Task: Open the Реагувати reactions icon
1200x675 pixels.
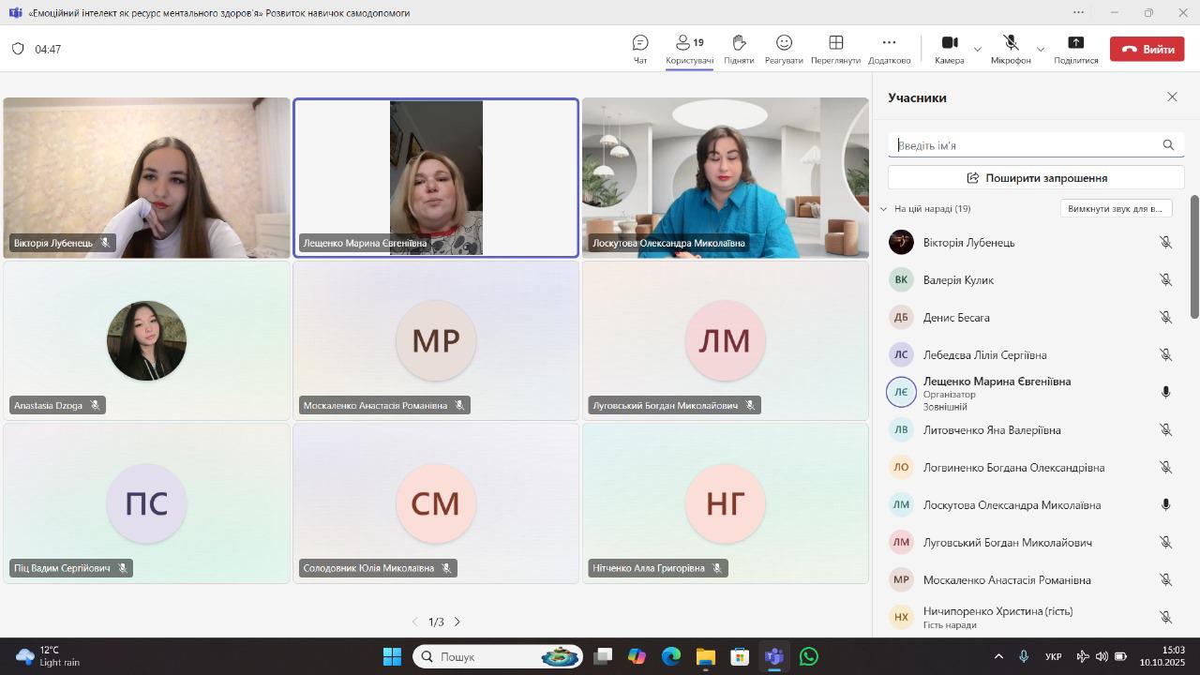Action: pyautogui.click(x=784, y=49)
